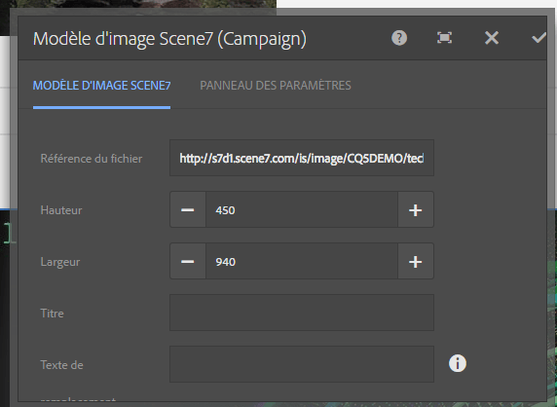The image size is (557, 407).
Task: Focus the empty Titre input field
Action: point(302,313)
